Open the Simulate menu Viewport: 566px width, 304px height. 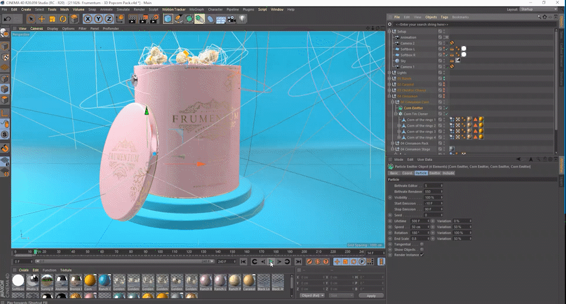point(123,9)
